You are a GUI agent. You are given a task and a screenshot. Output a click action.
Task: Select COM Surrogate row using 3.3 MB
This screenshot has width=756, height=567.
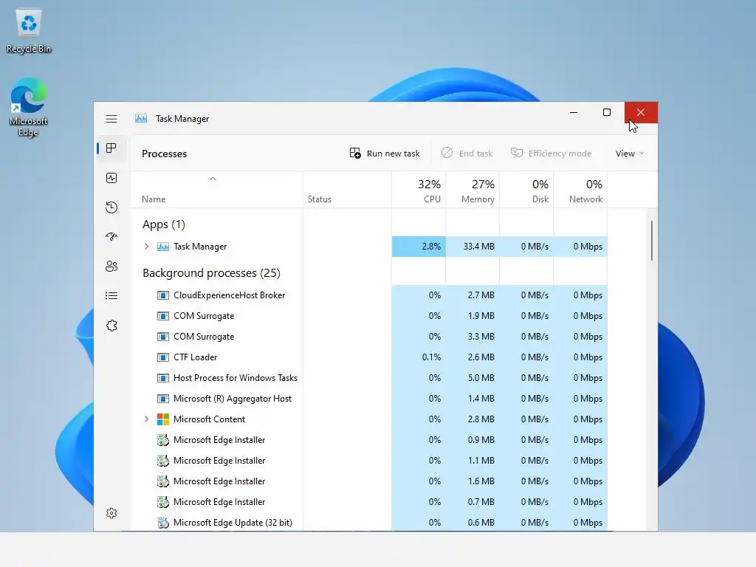point(369,337)
